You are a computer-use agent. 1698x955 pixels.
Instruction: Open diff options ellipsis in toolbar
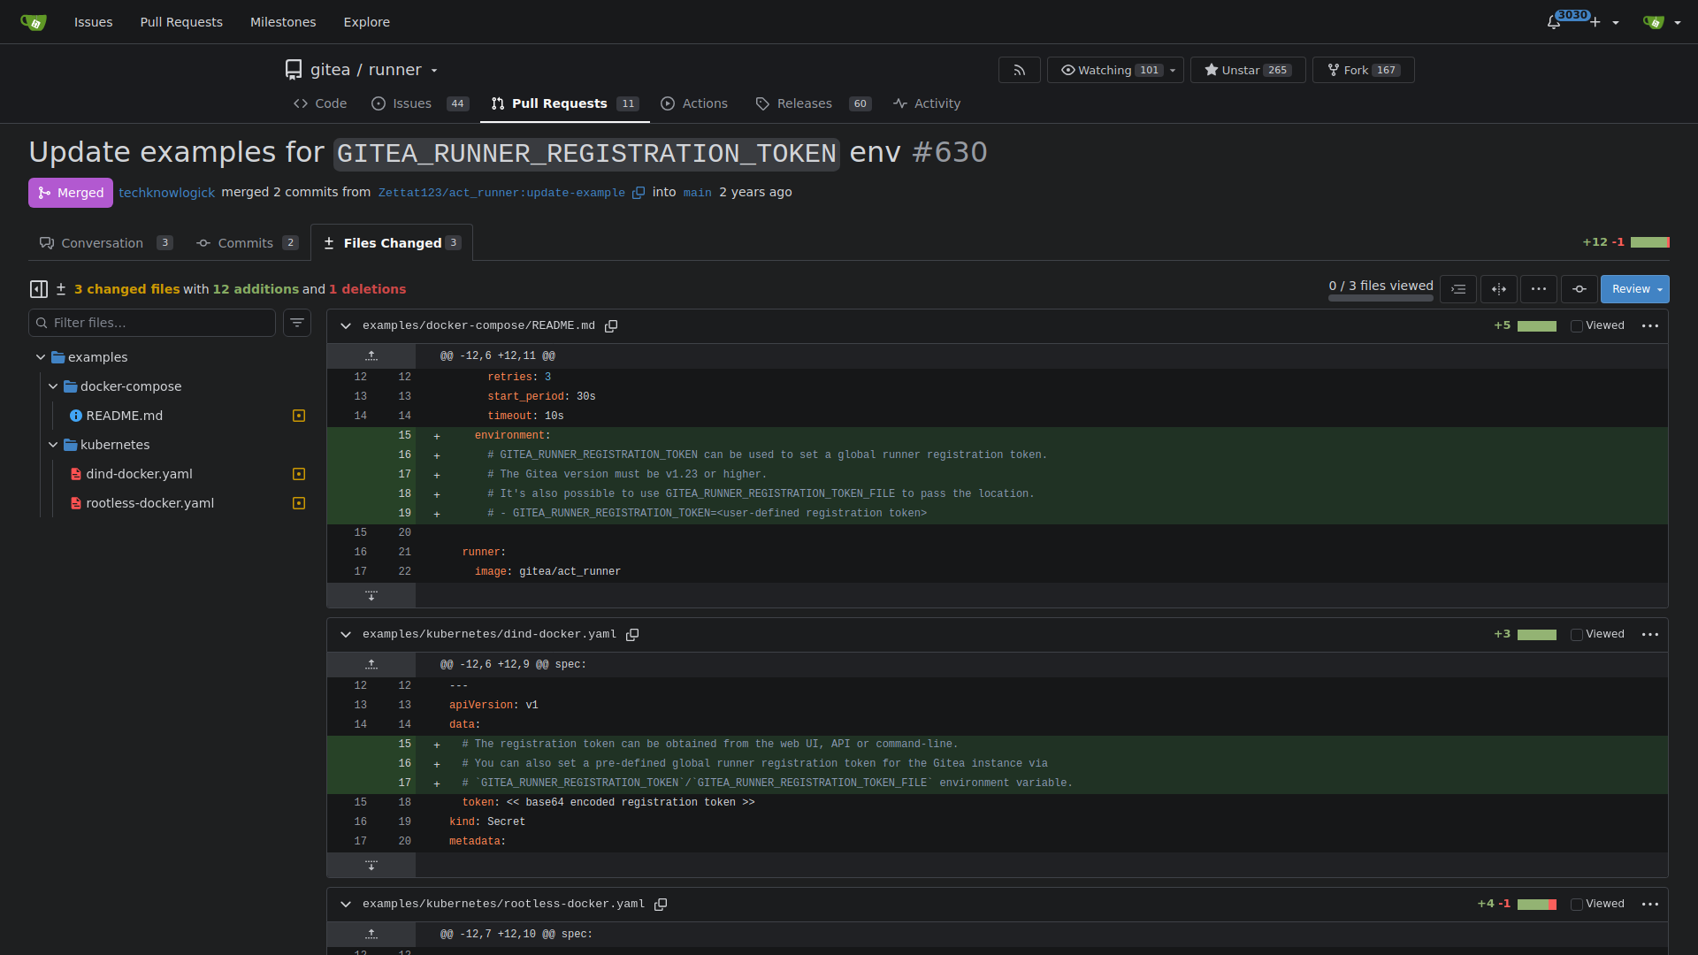point(1539,289)
